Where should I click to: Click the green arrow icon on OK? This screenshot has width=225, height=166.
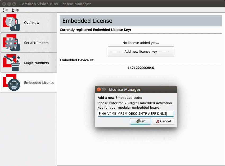point(138,121)
